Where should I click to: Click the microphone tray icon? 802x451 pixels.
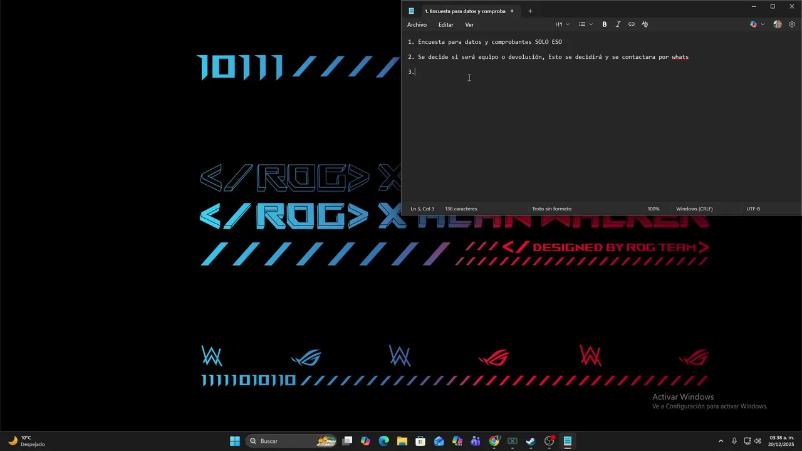734,441
